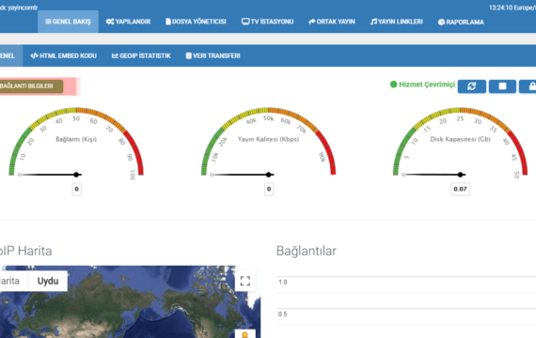Screen dimensions: 536x338
Task: Open Yapılandır settings menu
Action: 129,22
